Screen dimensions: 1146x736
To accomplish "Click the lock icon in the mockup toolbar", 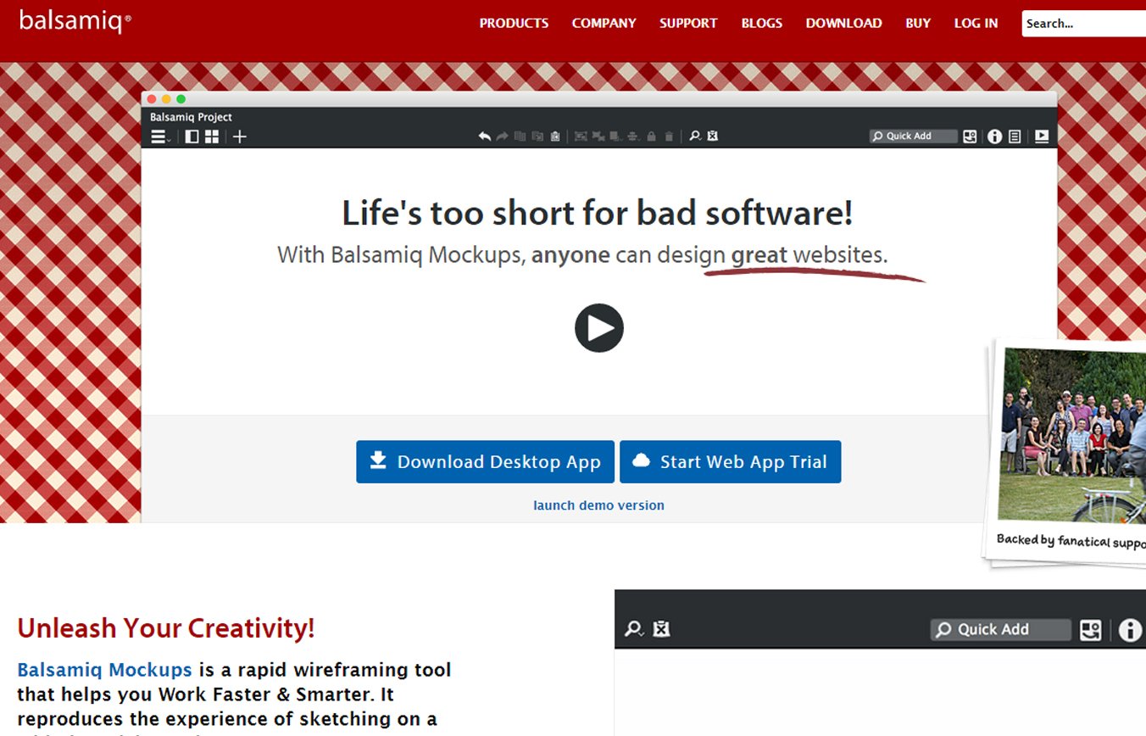I will click(651, 137).
